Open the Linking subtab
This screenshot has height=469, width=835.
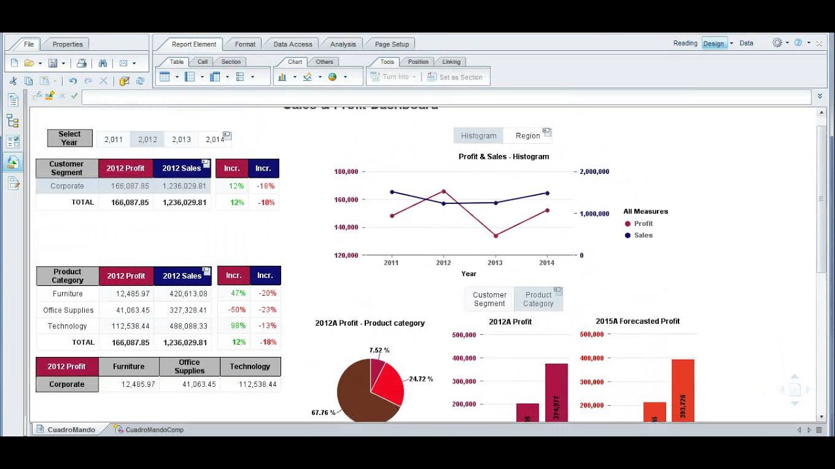[451, 62]
